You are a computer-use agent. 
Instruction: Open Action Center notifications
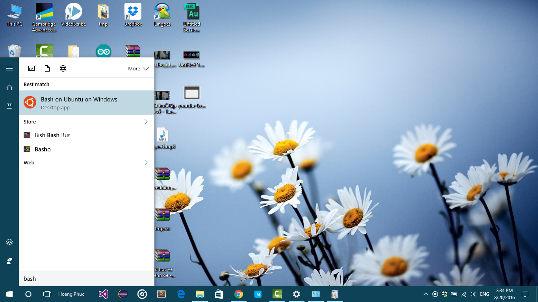pyautogui.click(x=525, y=294)
